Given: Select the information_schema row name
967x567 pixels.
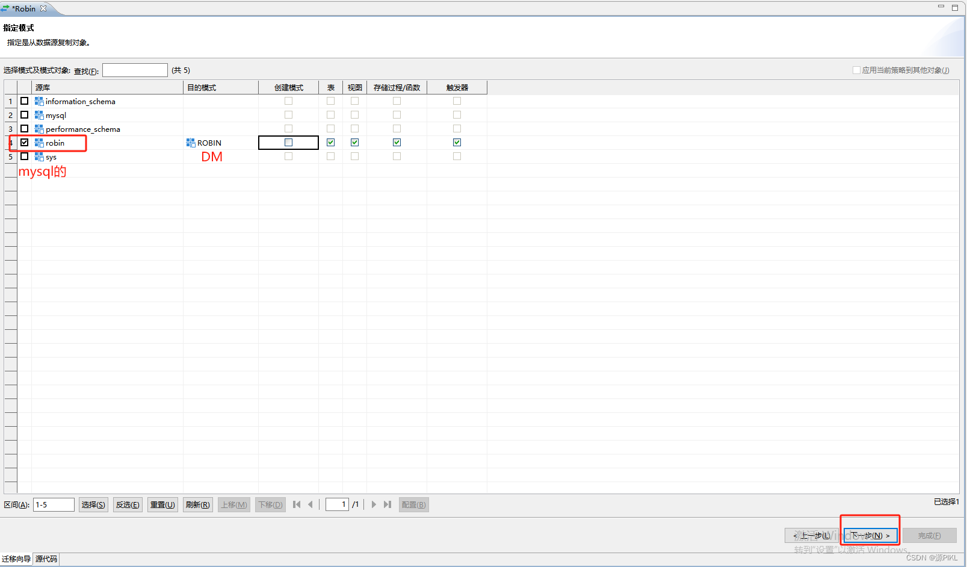Looking at the screenshot, I should click(81, 102).
